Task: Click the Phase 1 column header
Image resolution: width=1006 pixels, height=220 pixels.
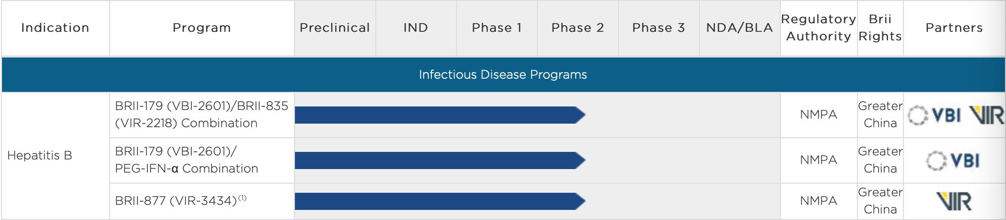Action: (x=496, y=28)
